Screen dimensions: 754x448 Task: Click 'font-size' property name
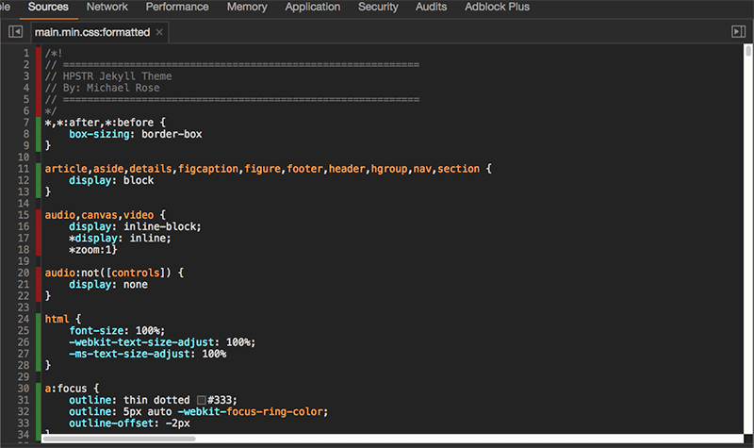pos(96,331)
